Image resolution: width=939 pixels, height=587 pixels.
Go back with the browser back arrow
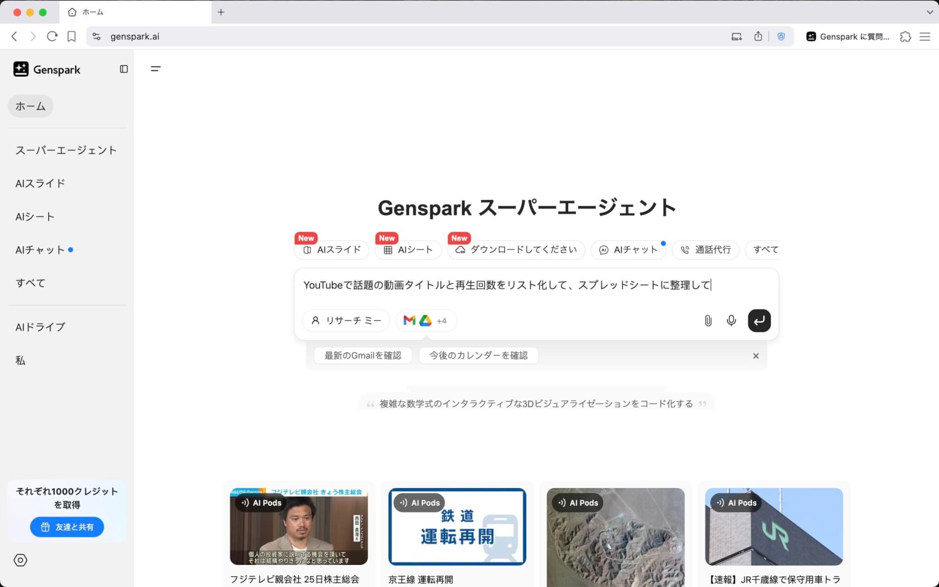(x=14, y=37)
